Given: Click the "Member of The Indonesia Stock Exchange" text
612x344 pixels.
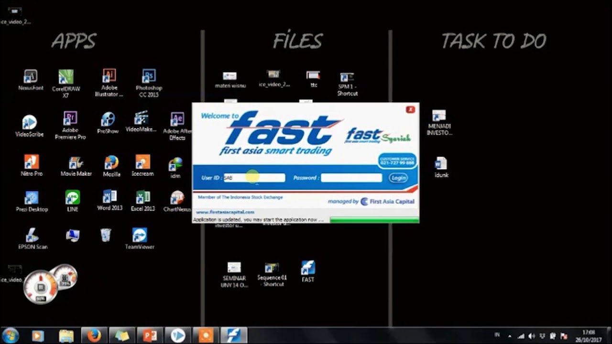Looking at the screenshot, I should (x=240, y=197).
